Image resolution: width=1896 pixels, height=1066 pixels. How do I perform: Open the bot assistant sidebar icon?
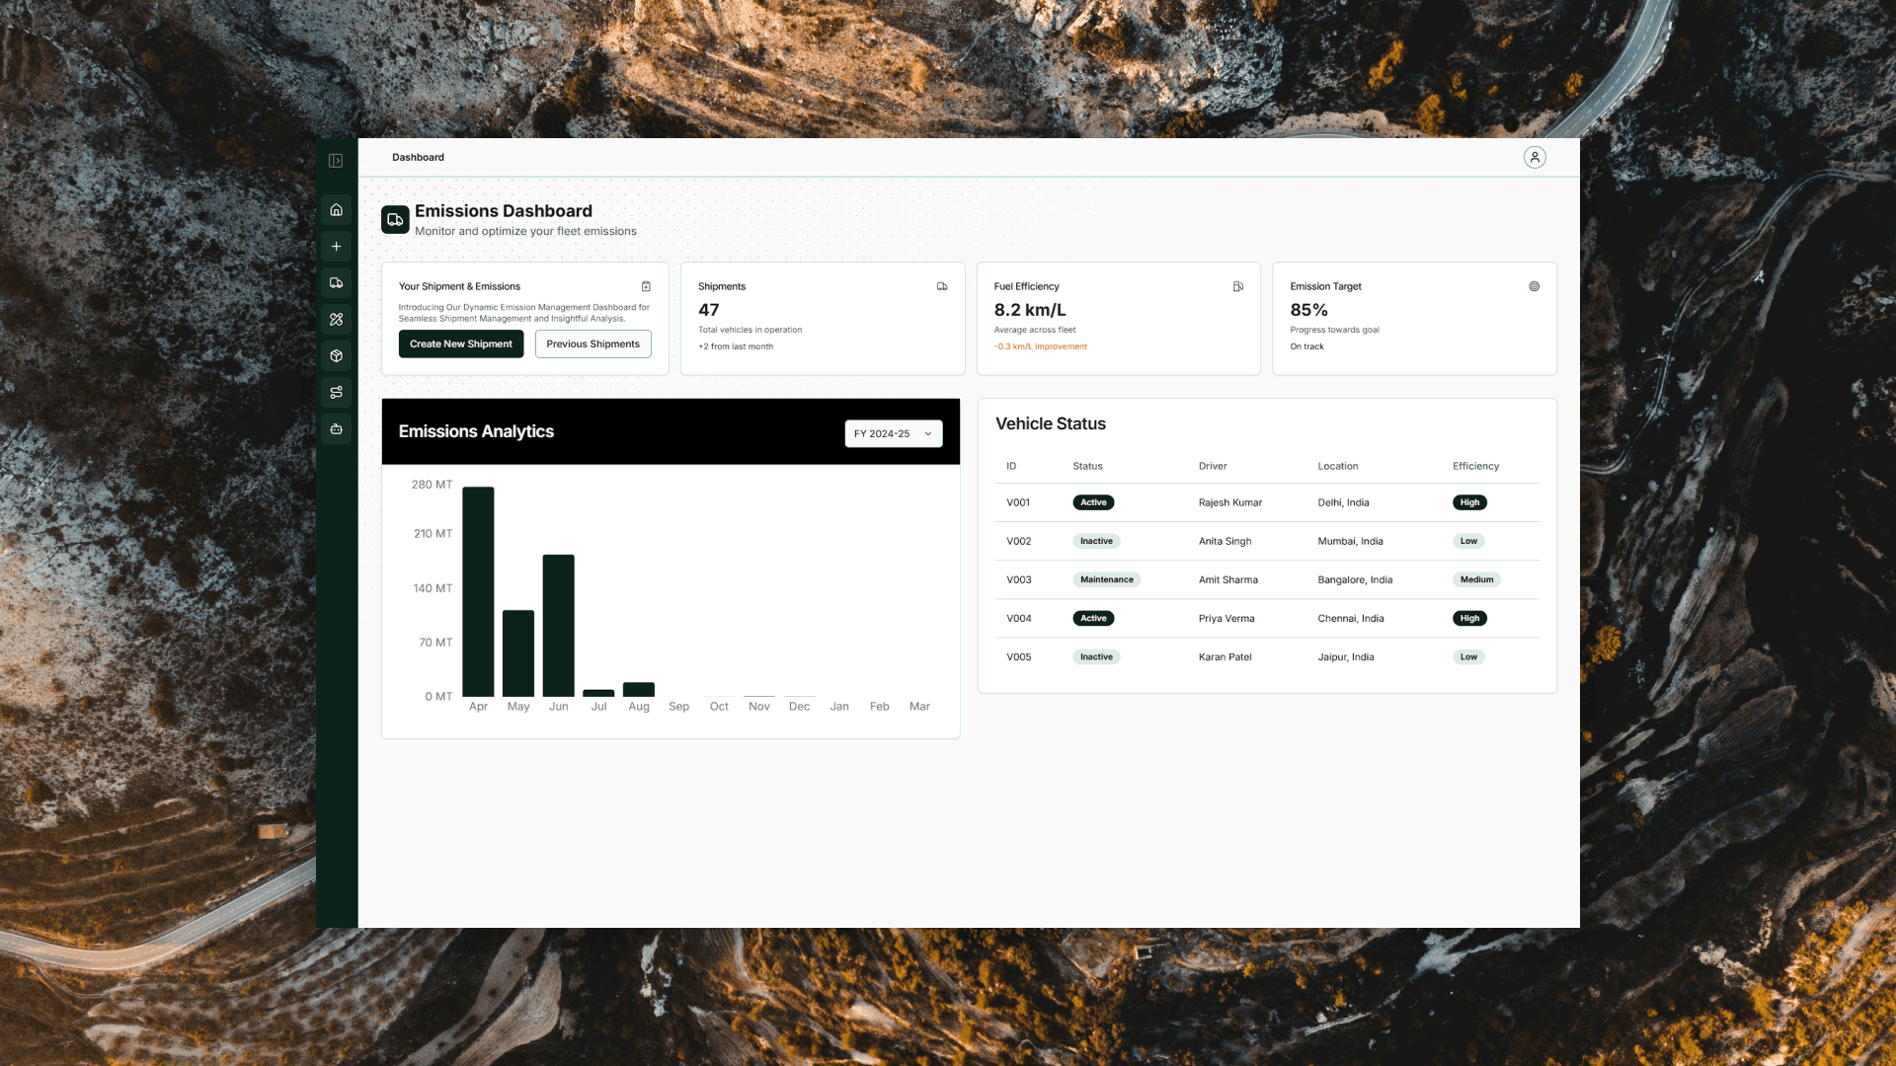point(336,429)
